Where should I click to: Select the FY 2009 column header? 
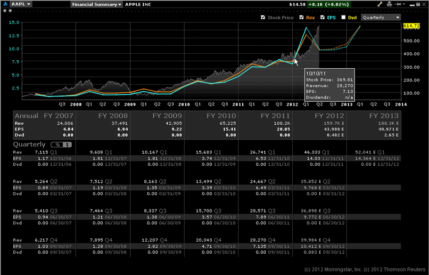click(x=167, y=116)
